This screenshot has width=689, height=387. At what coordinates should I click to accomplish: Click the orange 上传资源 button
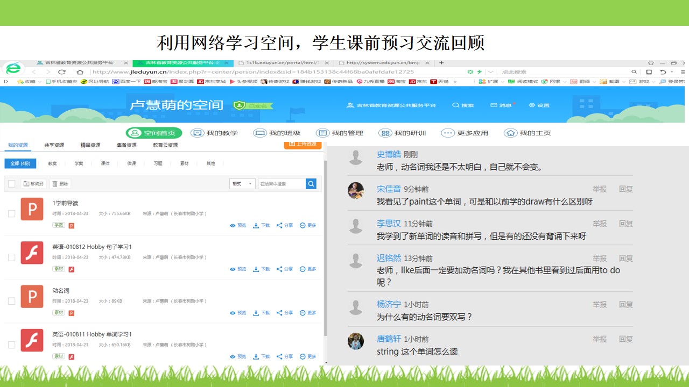pos(303,144)
